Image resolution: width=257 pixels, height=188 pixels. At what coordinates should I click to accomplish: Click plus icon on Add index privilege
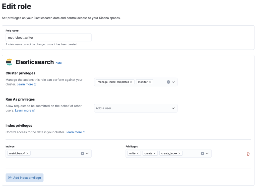10,178
